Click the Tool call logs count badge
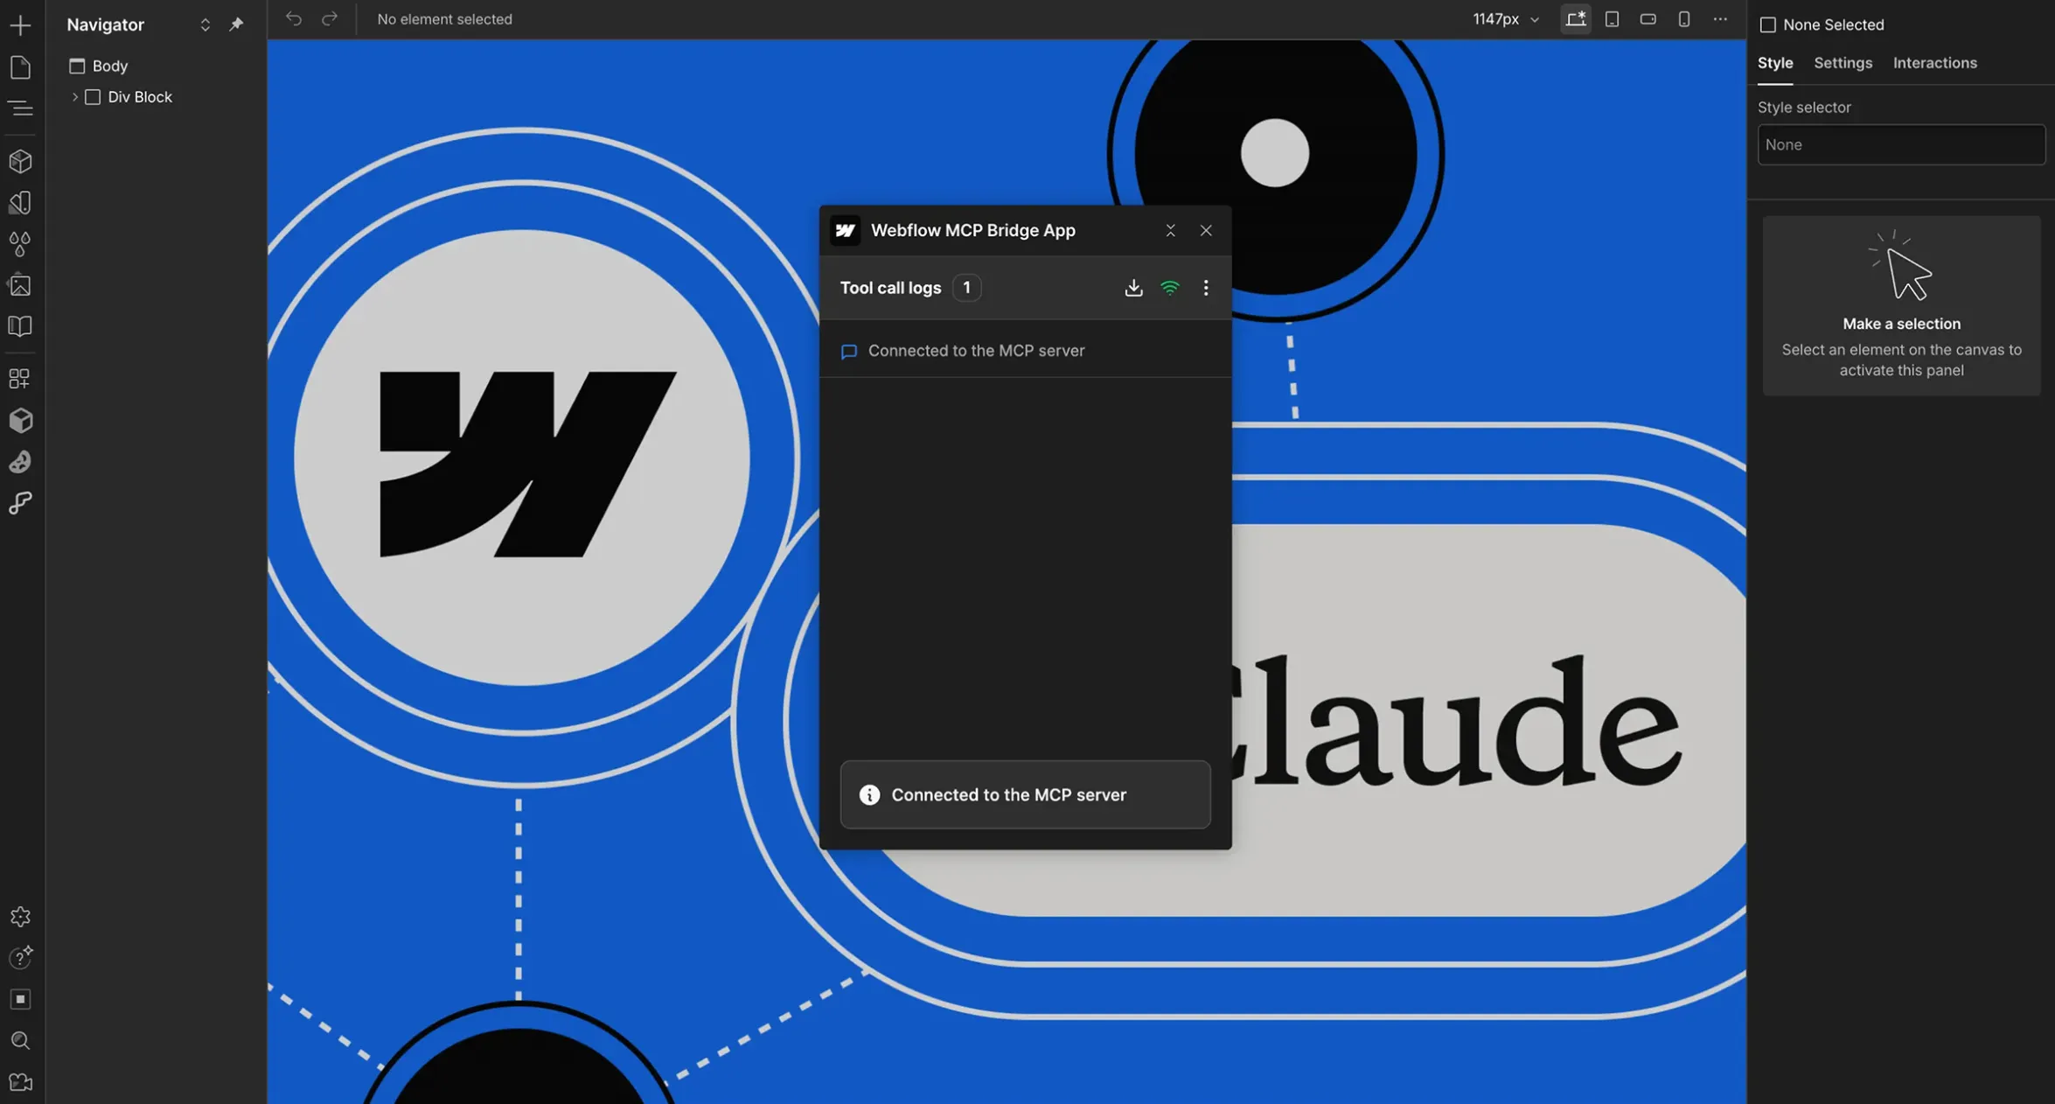This screenshot has height=1104, width=2055. [x=966, y=288]
